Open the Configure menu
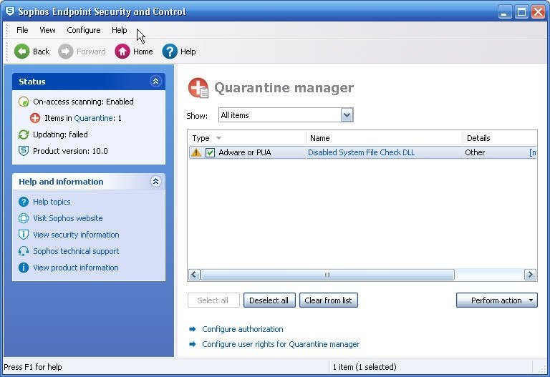Screen dimensions: 550x377 point(84,30)
